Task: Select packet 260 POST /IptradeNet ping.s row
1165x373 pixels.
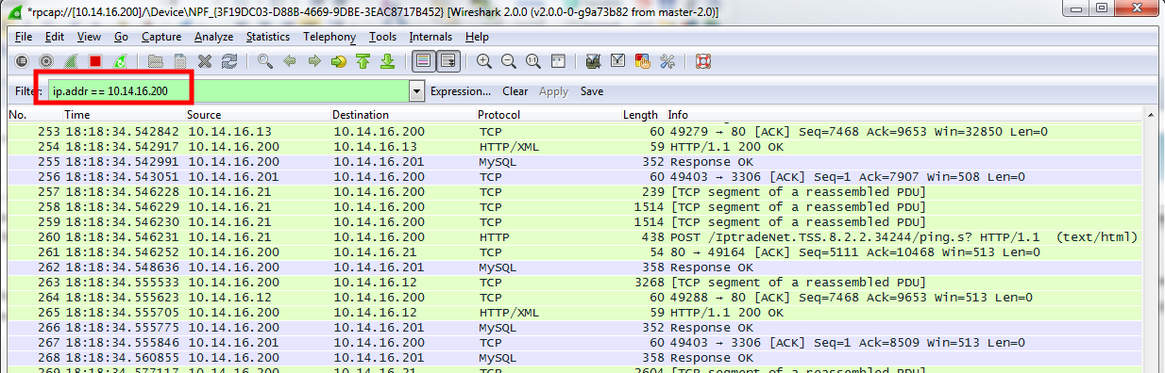Action: (575, 237)
